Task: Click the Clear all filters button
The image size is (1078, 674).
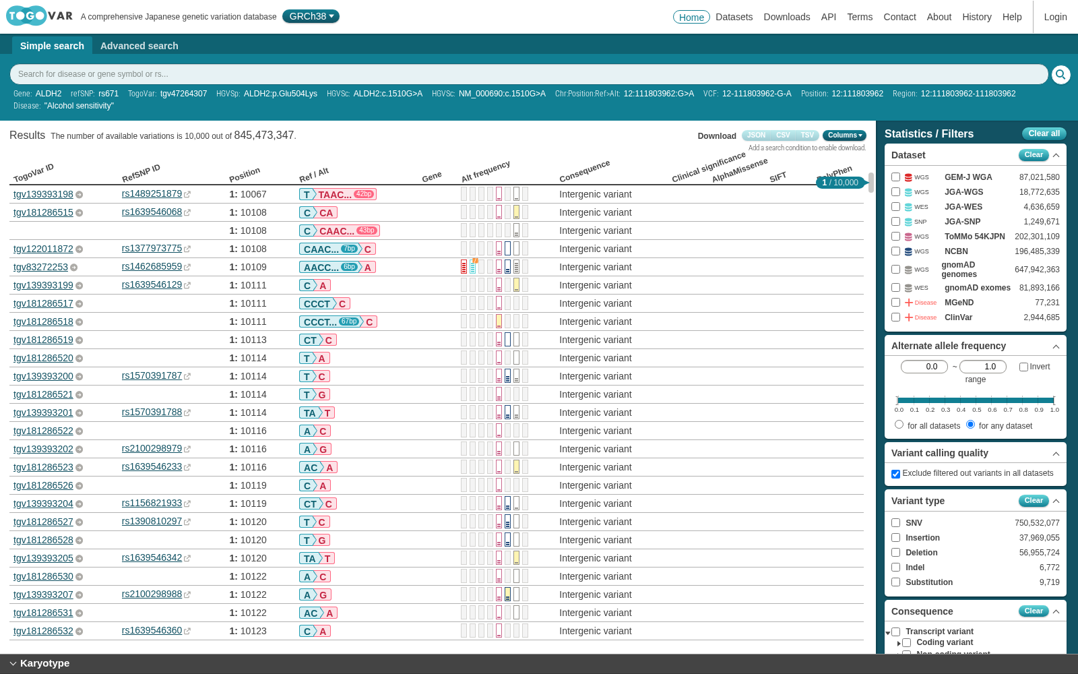Action: (1044, 133)
